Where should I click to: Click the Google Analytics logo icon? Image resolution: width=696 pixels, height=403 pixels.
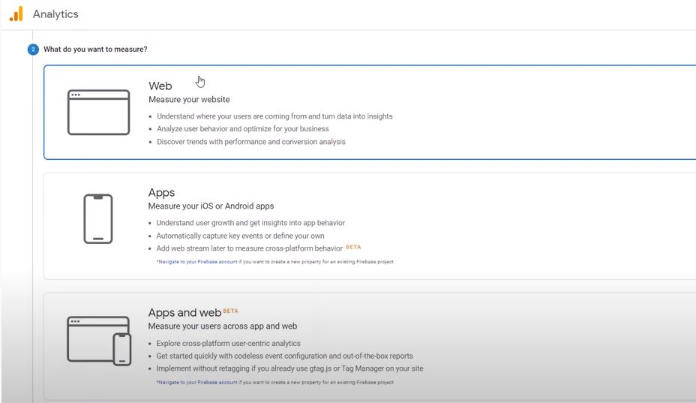point(16,14)
